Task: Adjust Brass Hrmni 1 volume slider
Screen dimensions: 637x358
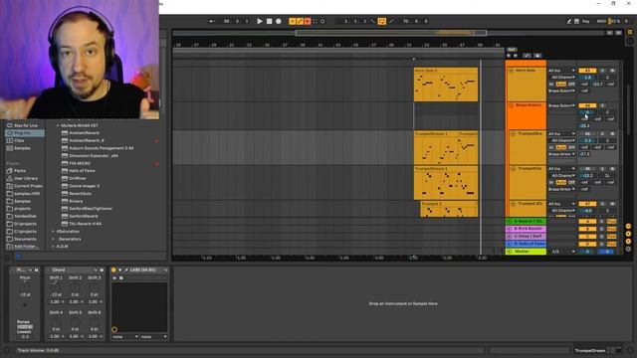Action: (x=587, y=112)
